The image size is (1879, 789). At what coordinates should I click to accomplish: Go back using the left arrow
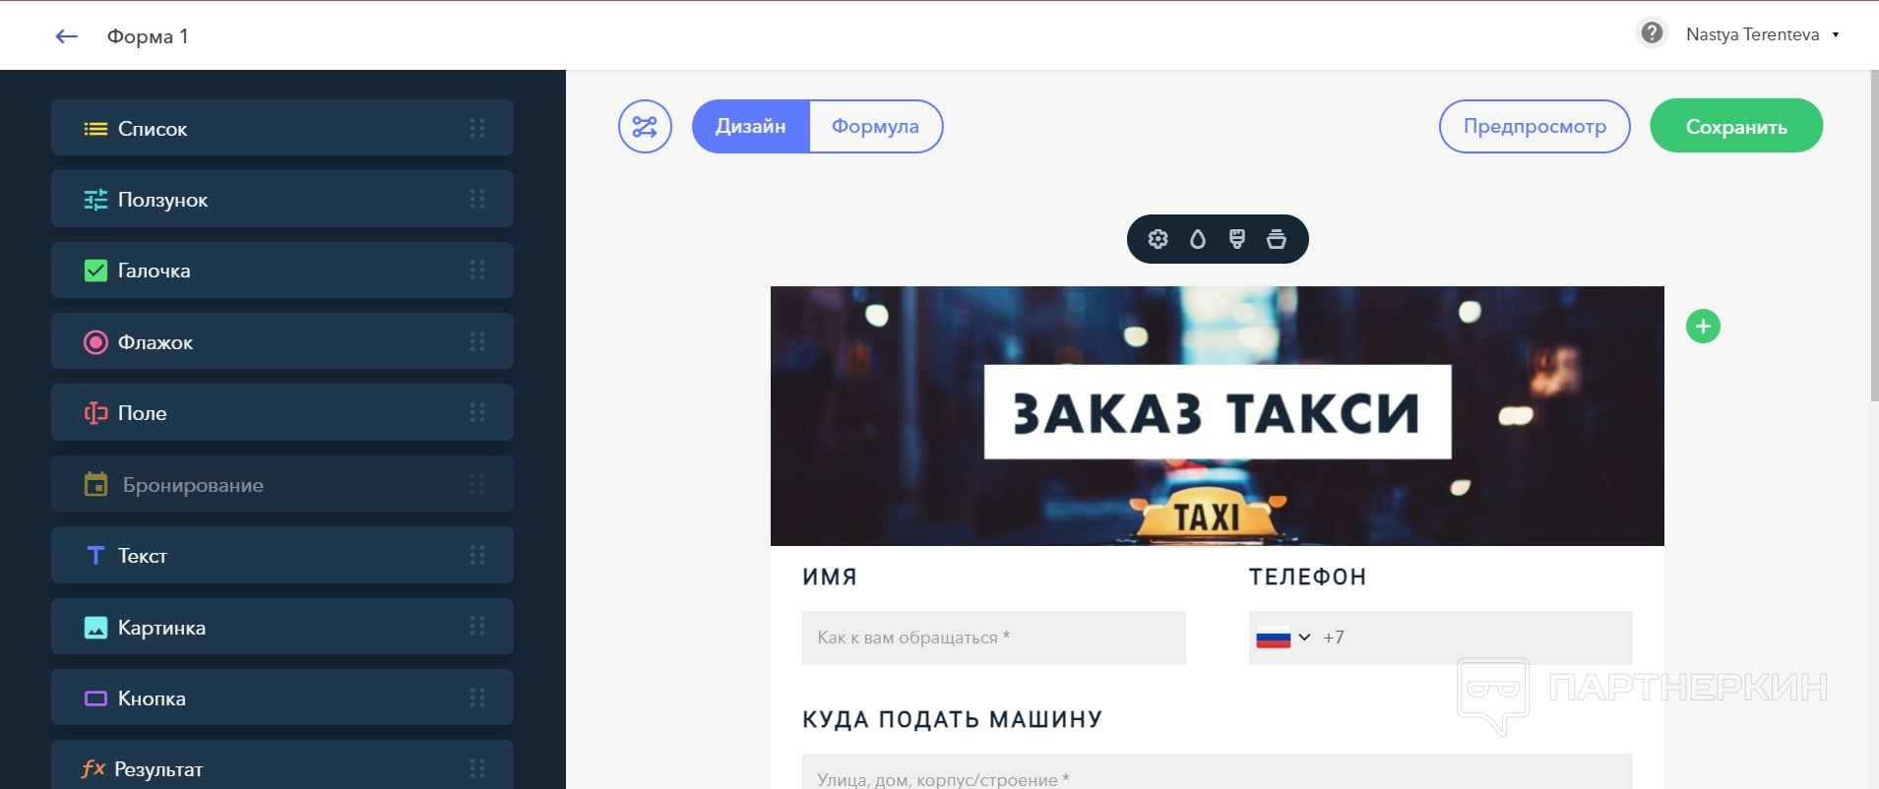67,36
